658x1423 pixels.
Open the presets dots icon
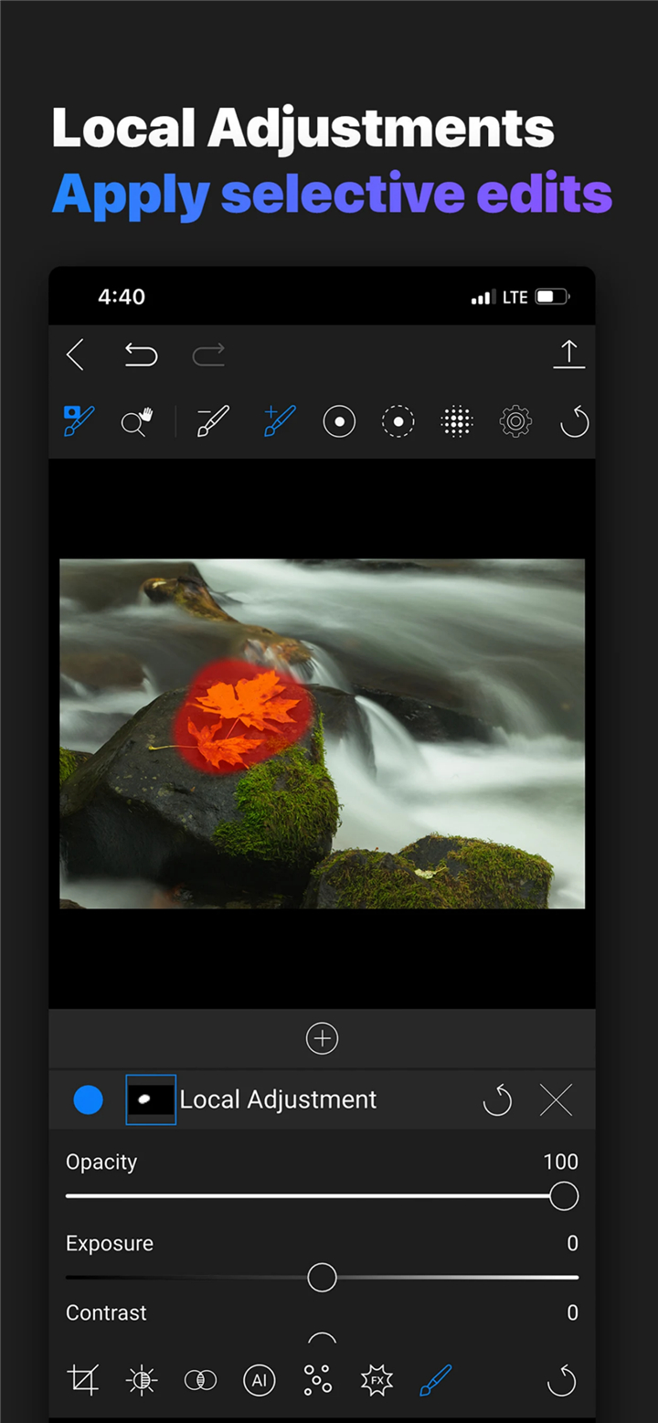317,1379
